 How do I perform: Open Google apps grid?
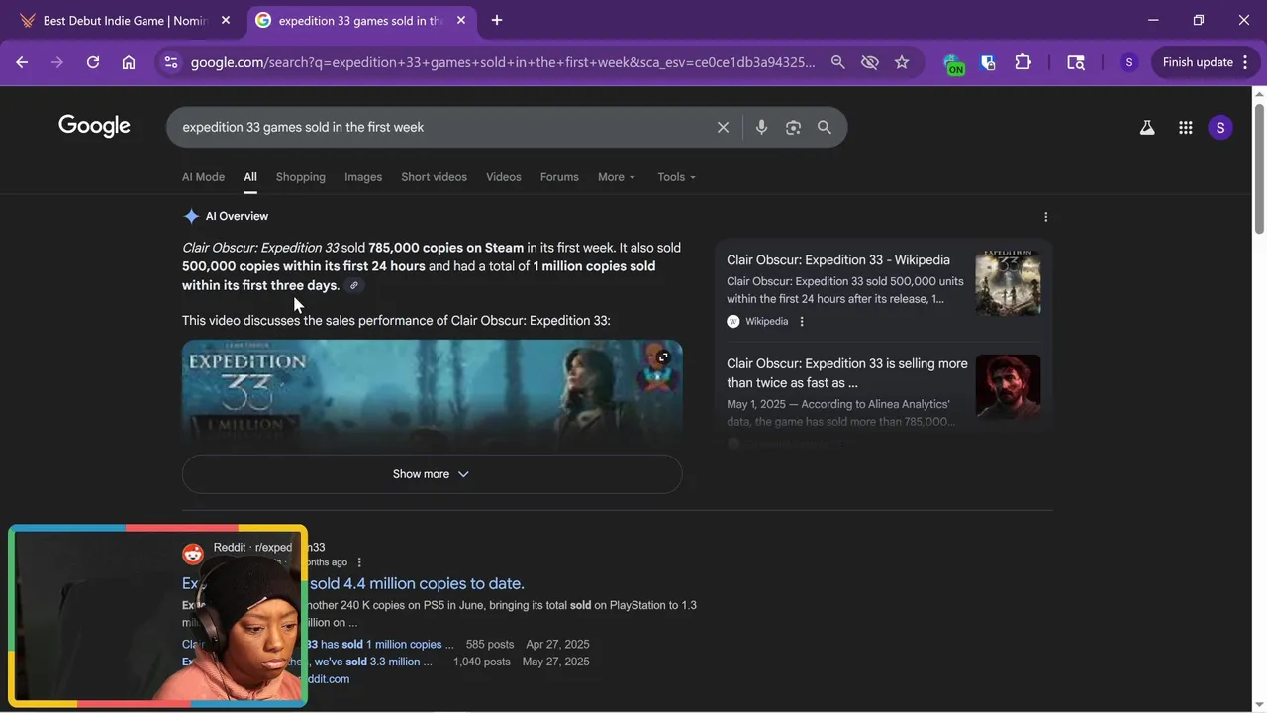(x=1185, y=127)
